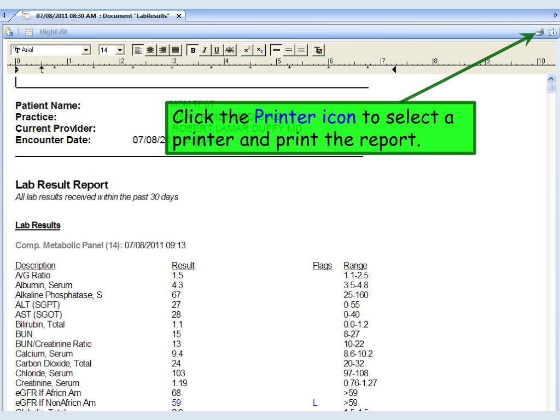Click the blue L flag
The height and width of the screenshot is (420, 560).
315,403
